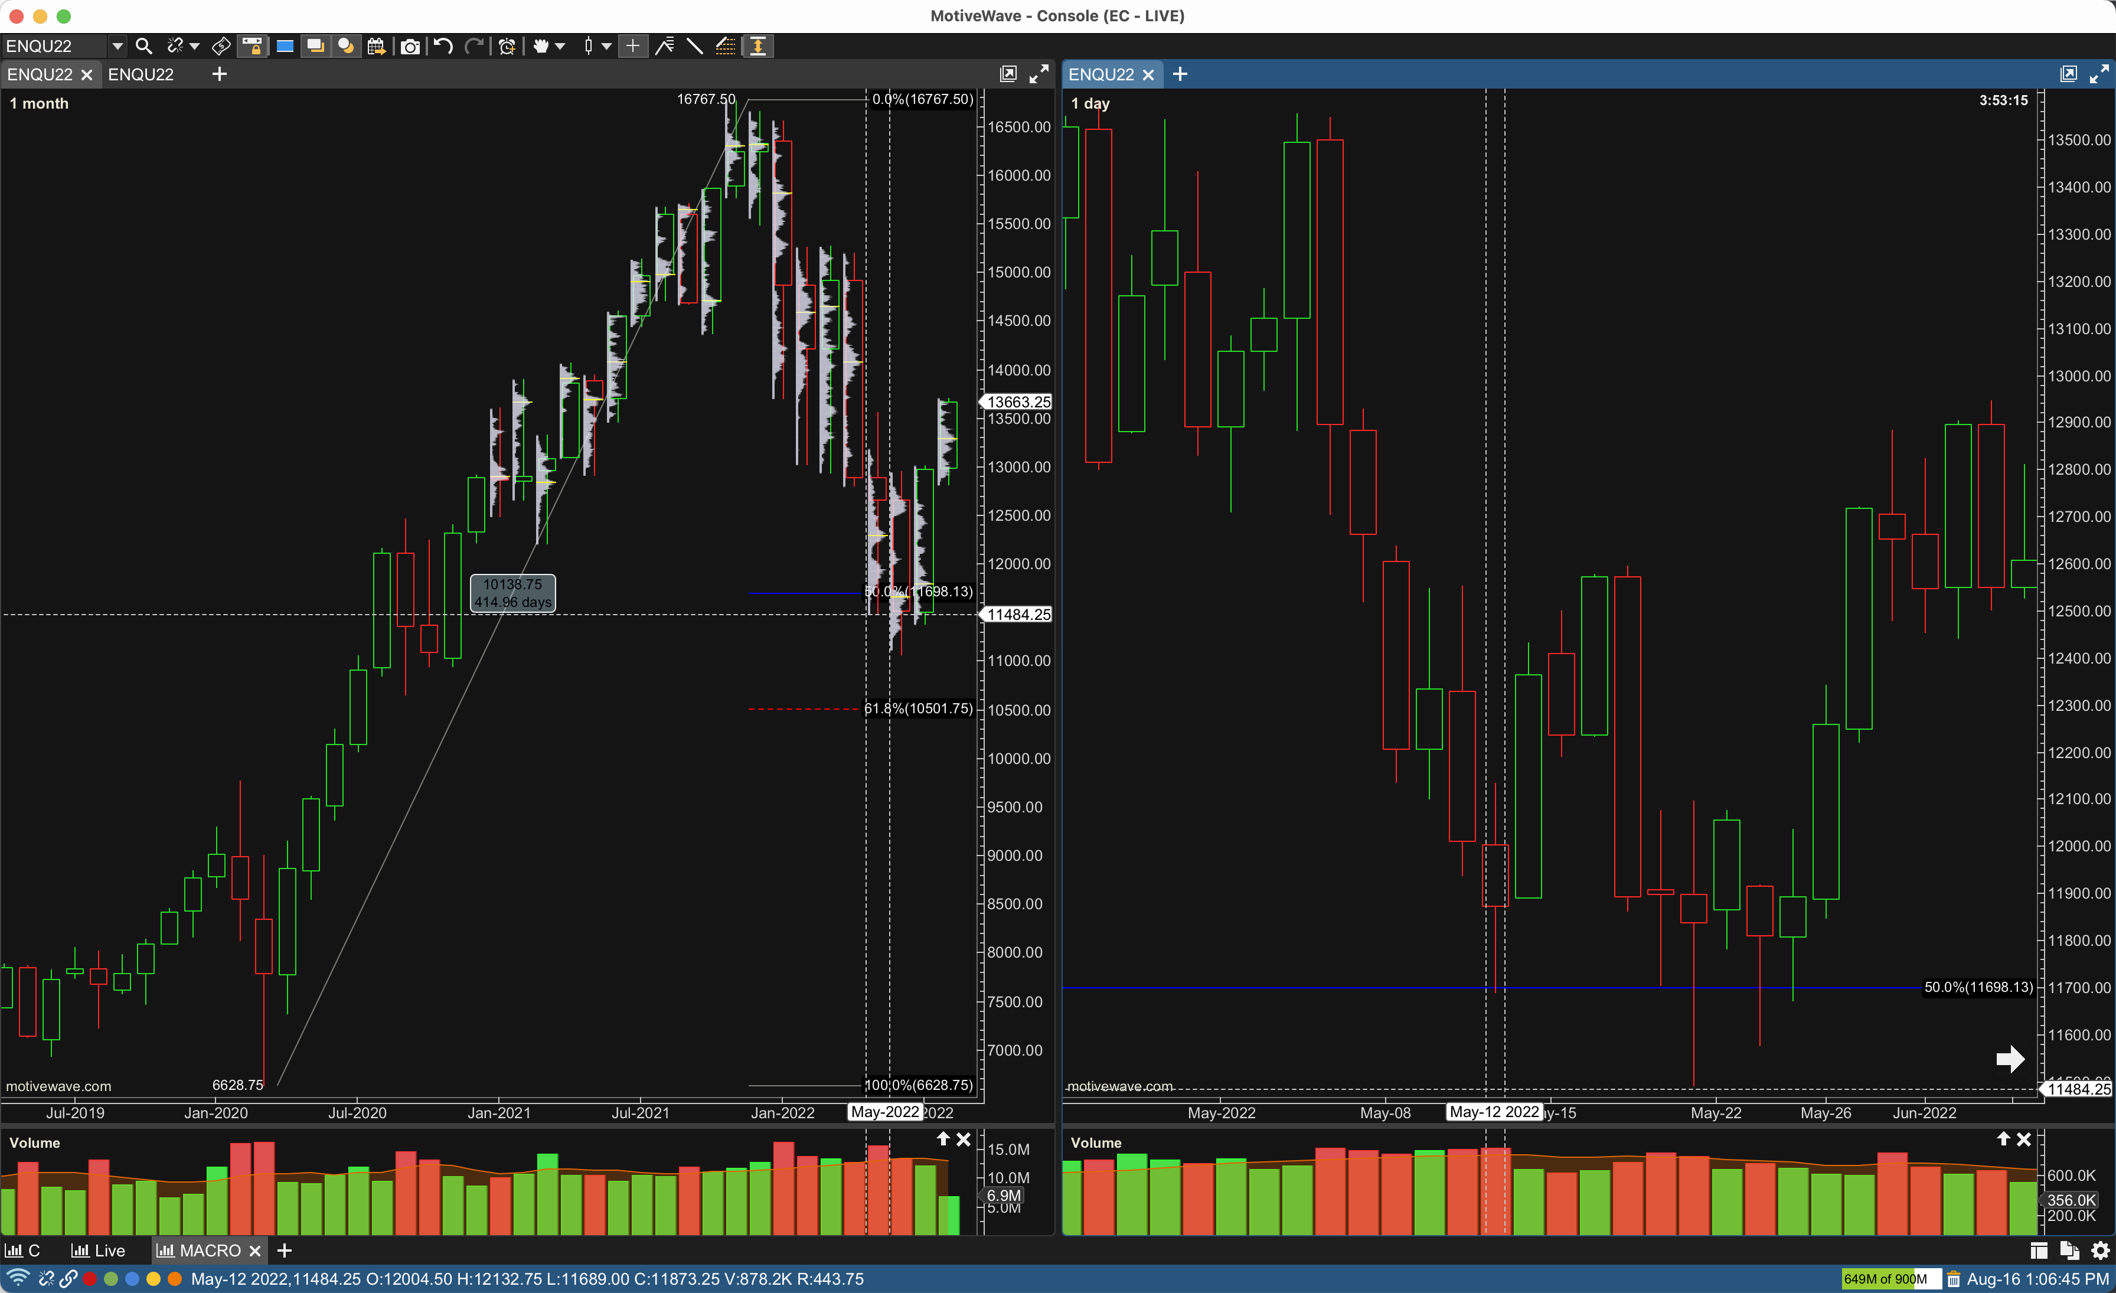This screenshot has width=2116, height=1293.
Task: Select the crosshair plus tool
Action: pos(633,47)
